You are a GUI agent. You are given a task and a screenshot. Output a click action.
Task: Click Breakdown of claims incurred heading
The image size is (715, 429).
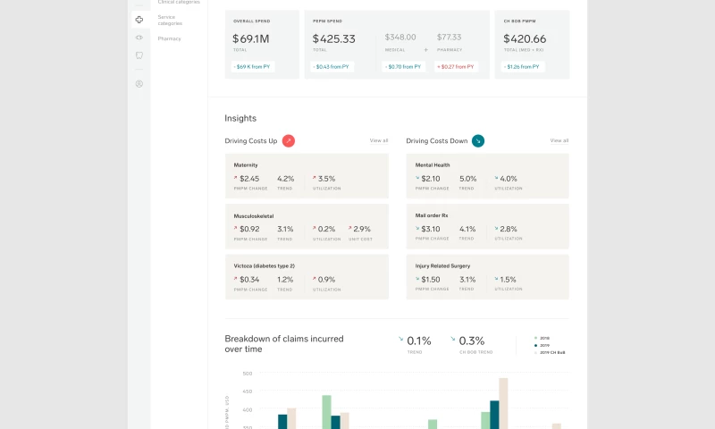click(284, 344)
